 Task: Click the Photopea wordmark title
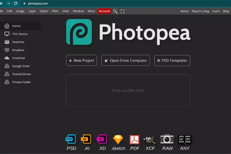click(x=145, y=34)
